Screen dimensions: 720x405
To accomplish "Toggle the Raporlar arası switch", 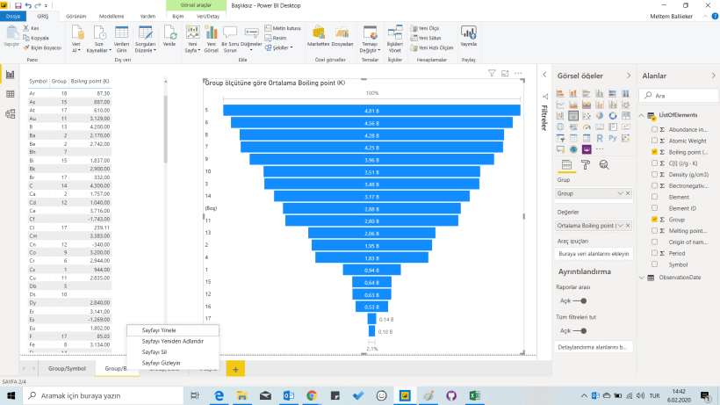I will pos(578,300).
